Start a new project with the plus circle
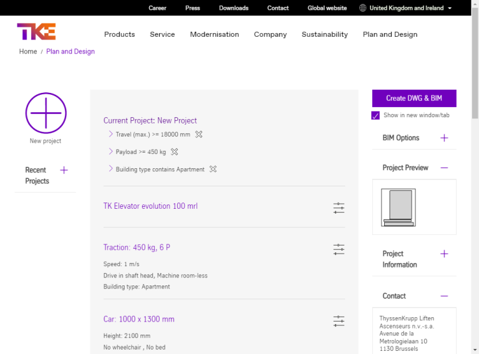This screenshot has height=354, width=479. (x=46, y=113)
